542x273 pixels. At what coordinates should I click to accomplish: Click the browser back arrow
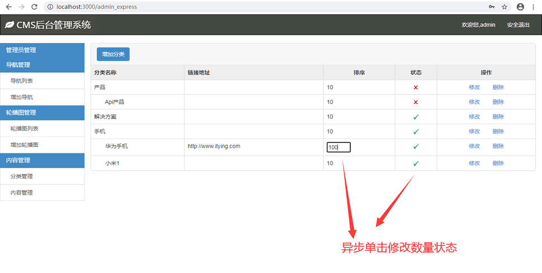pyautogui.click(x=9, y=7)
